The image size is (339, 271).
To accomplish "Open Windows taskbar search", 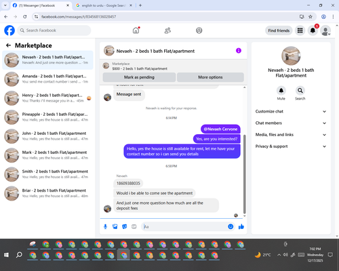I will click(x=19, y=255).
